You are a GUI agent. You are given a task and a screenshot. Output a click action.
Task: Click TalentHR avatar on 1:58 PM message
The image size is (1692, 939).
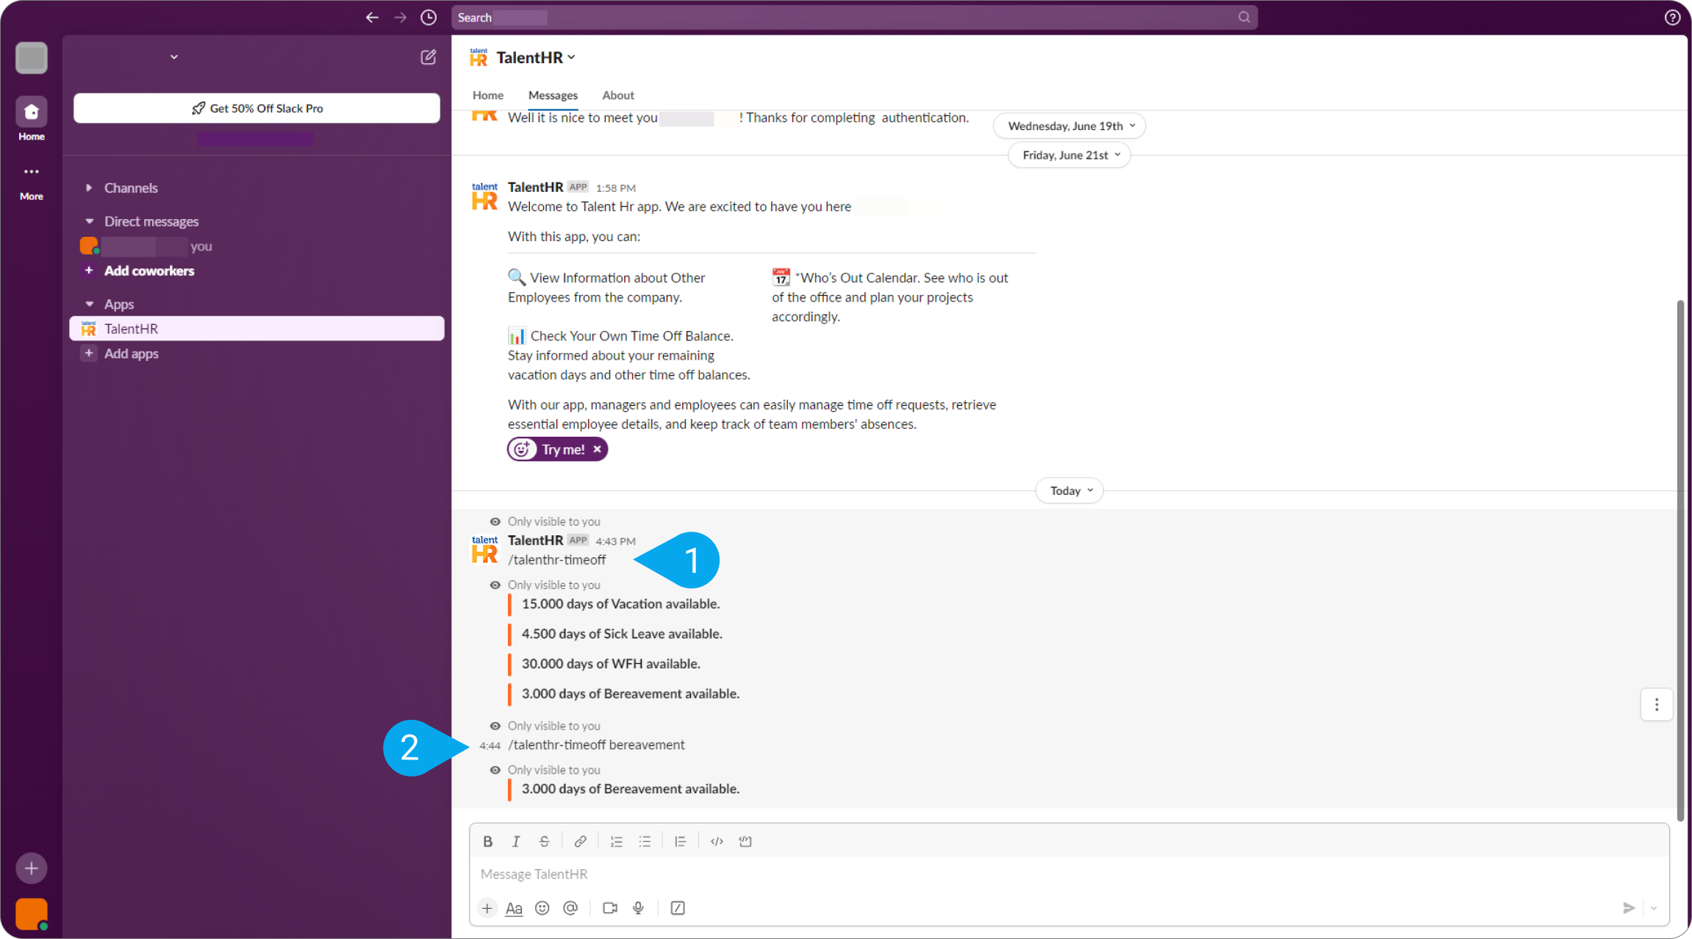pos(484,196)
